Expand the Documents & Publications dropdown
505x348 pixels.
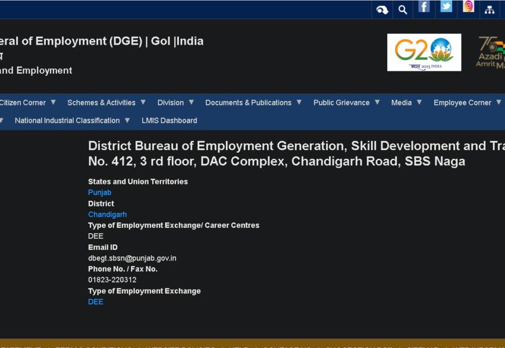coord(253,103)
